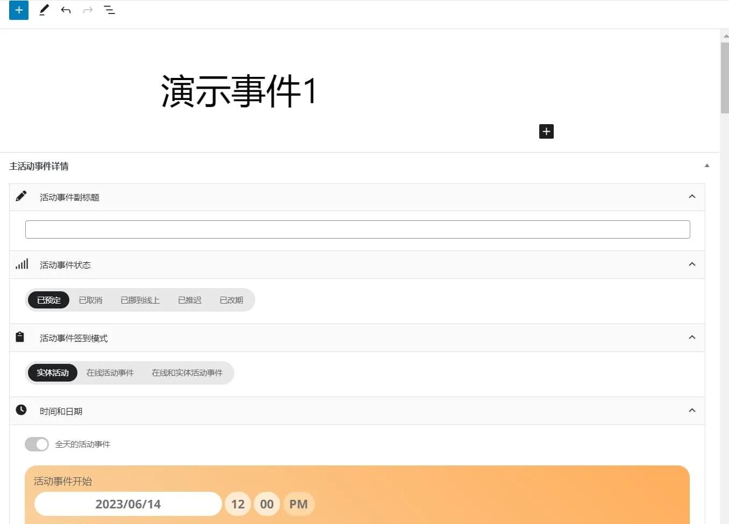Switch the PM period selector

(x=298, y=504)
